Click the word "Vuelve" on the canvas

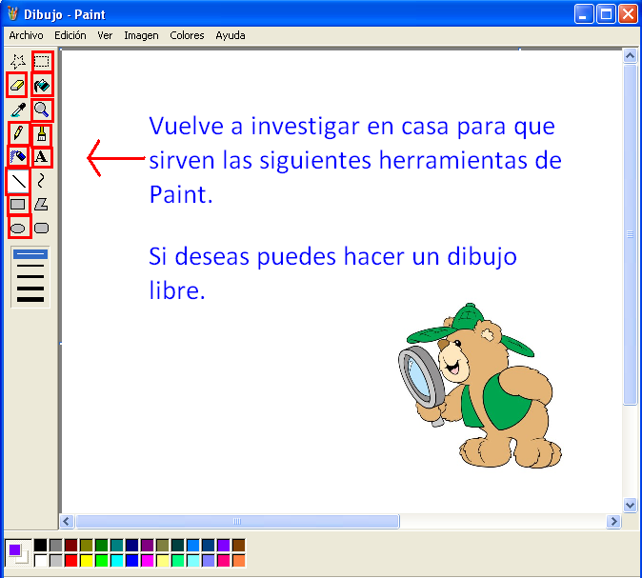pos(187,126)
